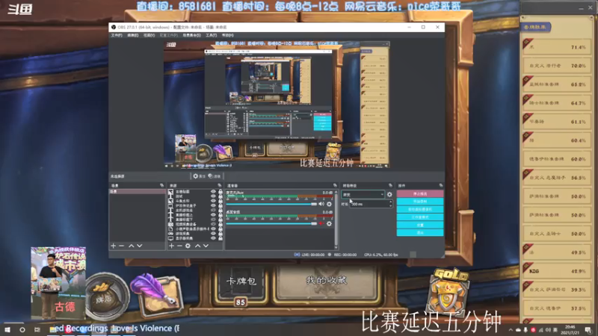Image resolution: width=598 pixels, height=336 pixels.
Task: Click the 开始录制 start recording button
Action: pos(420,202)
